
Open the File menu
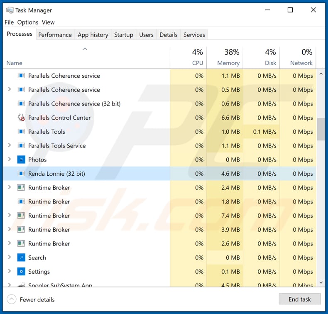pyautogui.click(x=9, y=22)
